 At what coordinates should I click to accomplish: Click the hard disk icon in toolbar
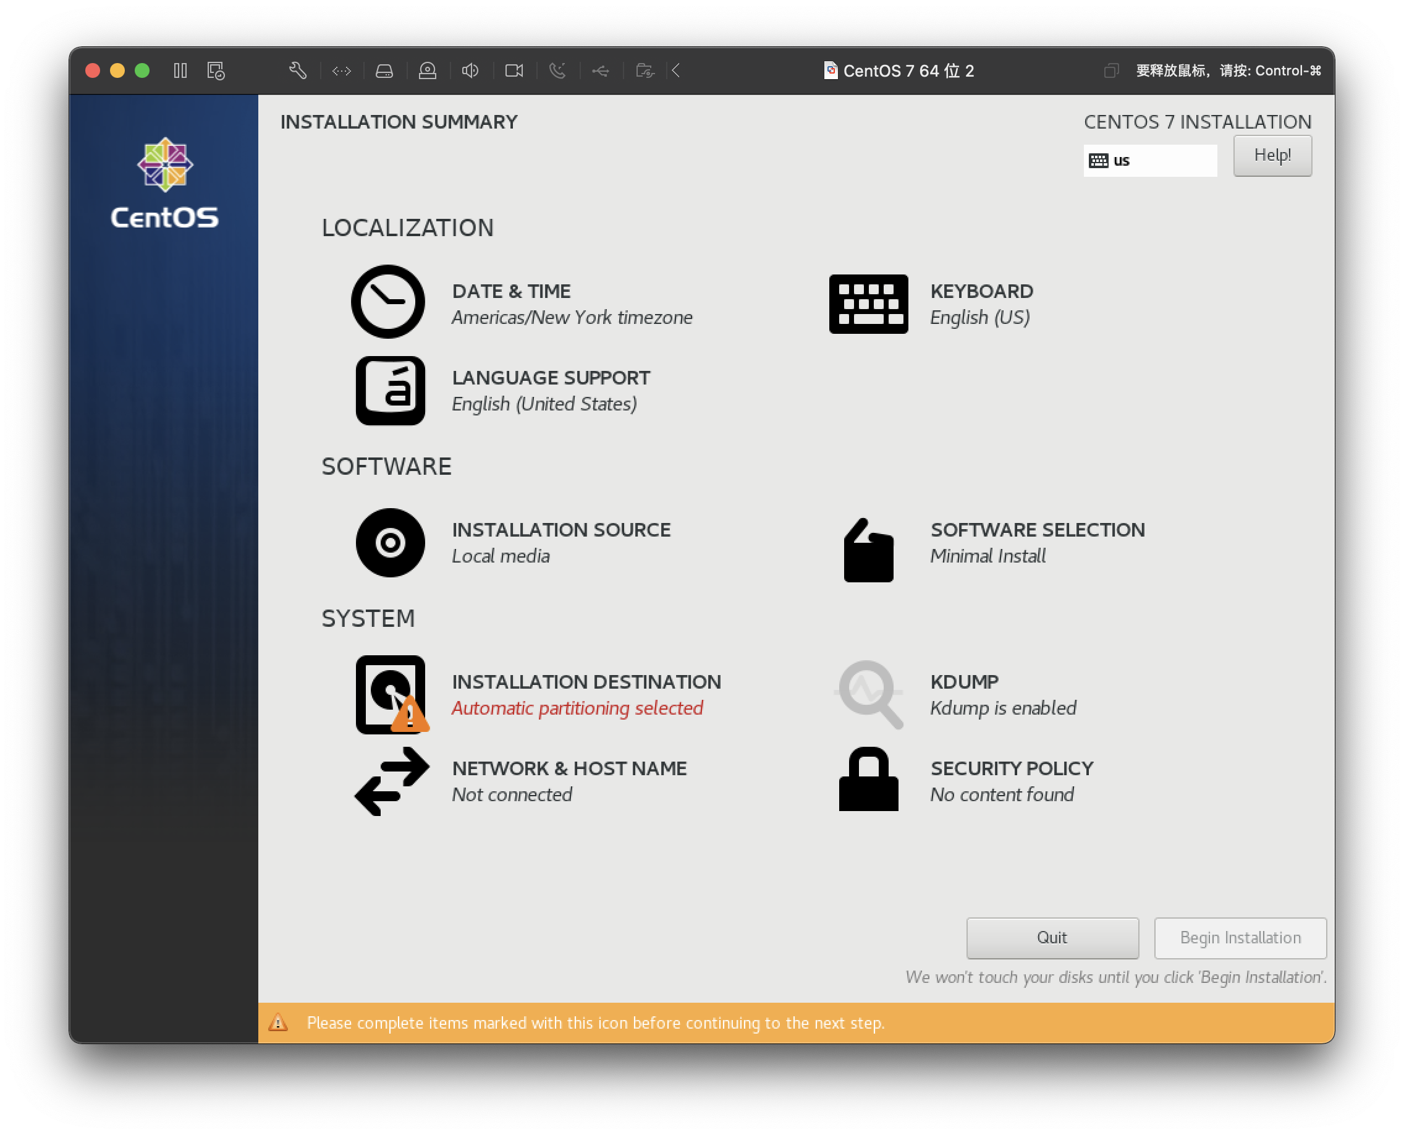pyautogui.click(x=384, y=70)
